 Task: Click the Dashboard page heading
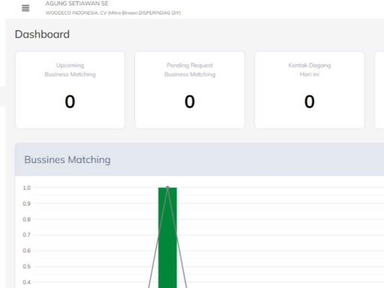coord(42,34)
